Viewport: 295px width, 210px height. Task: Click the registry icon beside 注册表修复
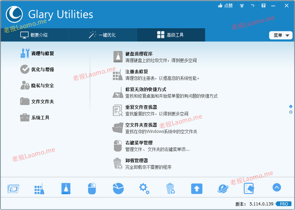coord(118,75)
